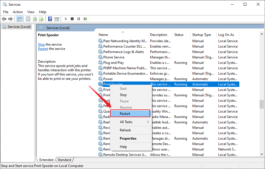Click the Help question mark toolbar icon

click(49, 19)
